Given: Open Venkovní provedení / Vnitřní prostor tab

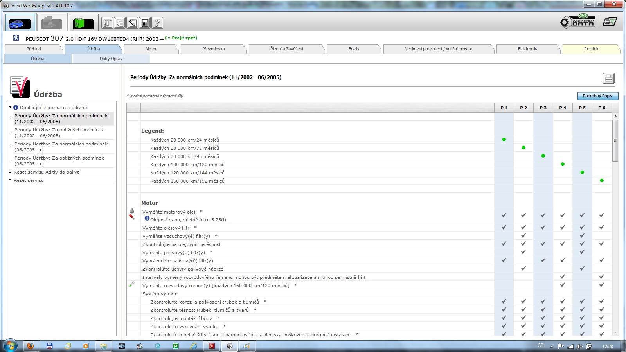Looking at the screenshot, I should click(439, 49).
